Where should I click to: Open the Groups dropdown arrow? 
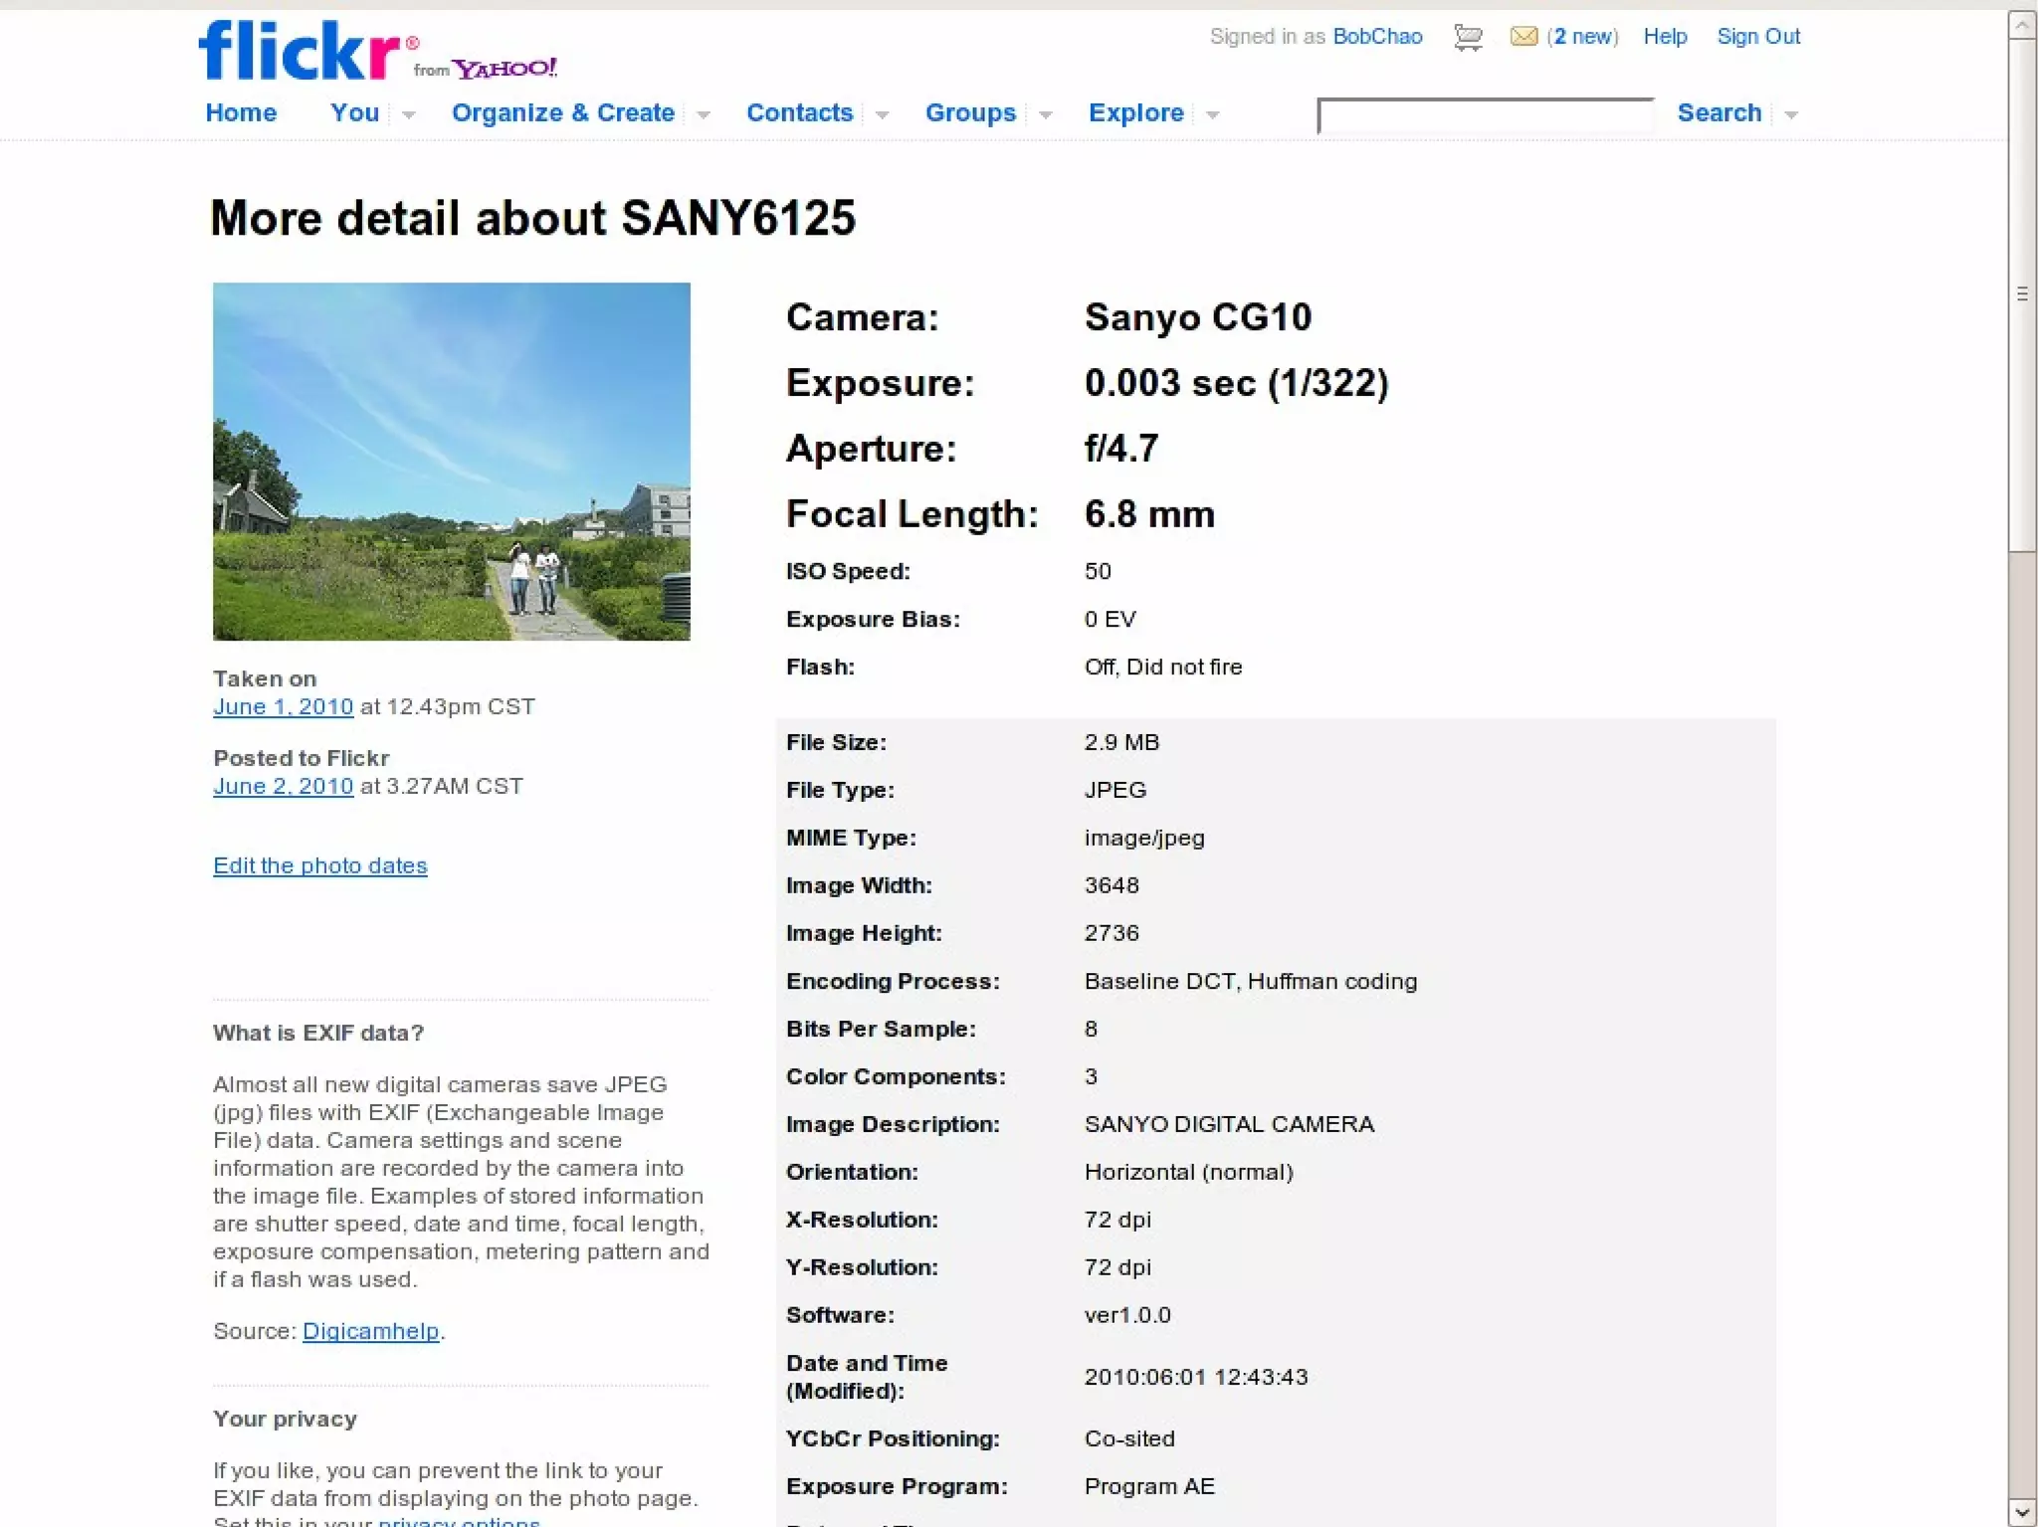point(1044,114)
